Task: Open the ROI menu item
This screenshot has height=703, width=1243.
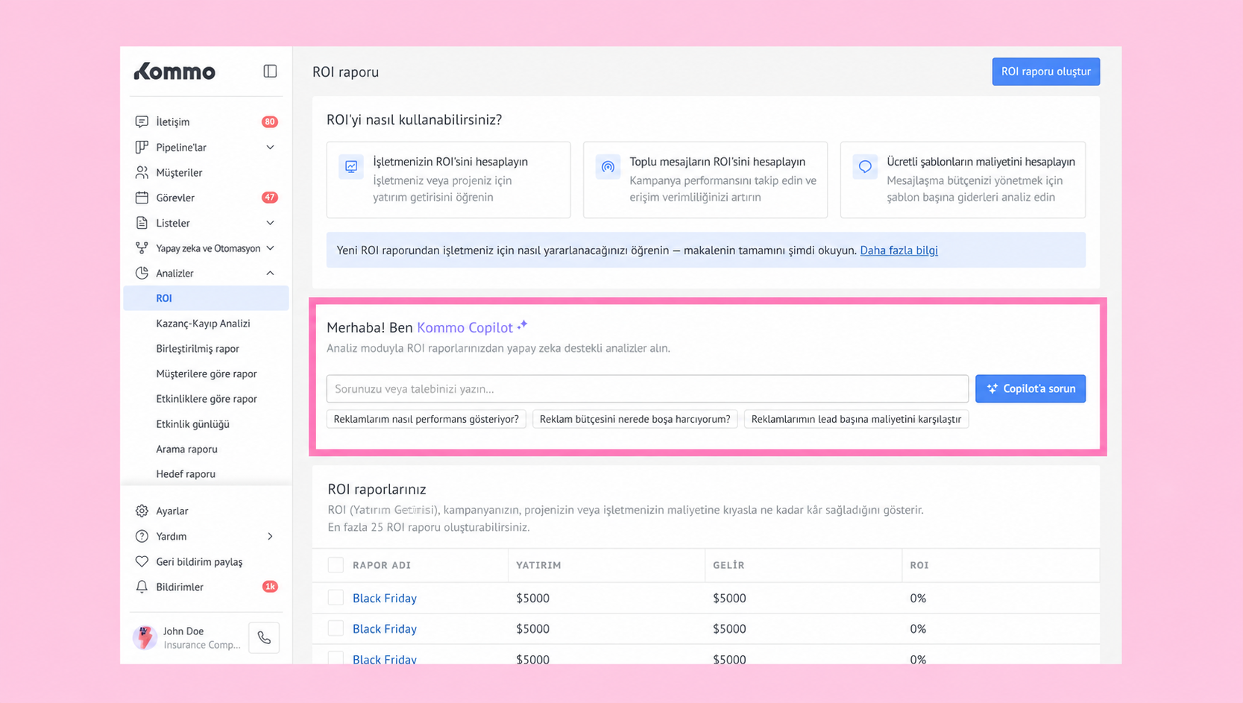Action: 206,298
